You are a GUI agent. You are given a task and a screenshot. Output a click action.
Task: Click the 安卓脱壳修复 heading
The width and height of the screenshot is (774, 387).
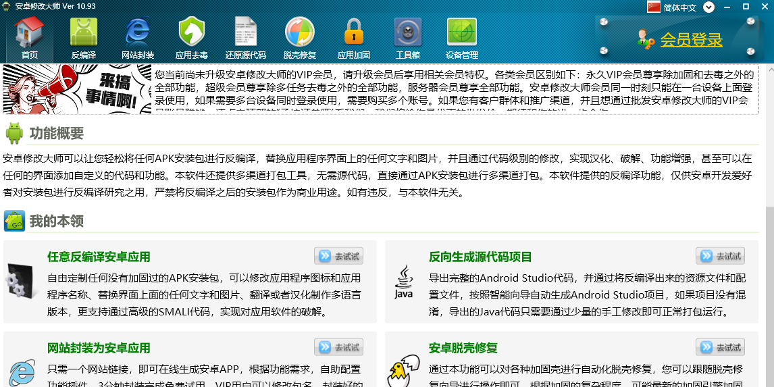tap(463, 348)
